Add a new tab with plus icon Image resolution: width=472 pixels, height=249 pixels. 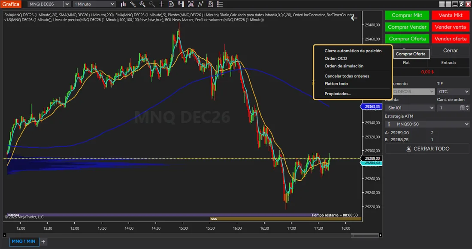(43, 241)
